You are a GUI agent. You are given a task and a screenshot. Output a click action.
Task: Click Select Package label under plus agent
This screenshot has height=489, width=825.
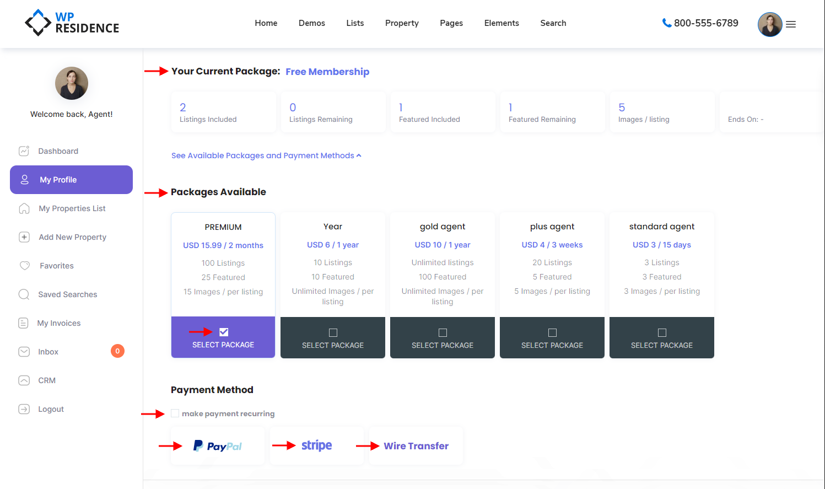click(552, 345)
